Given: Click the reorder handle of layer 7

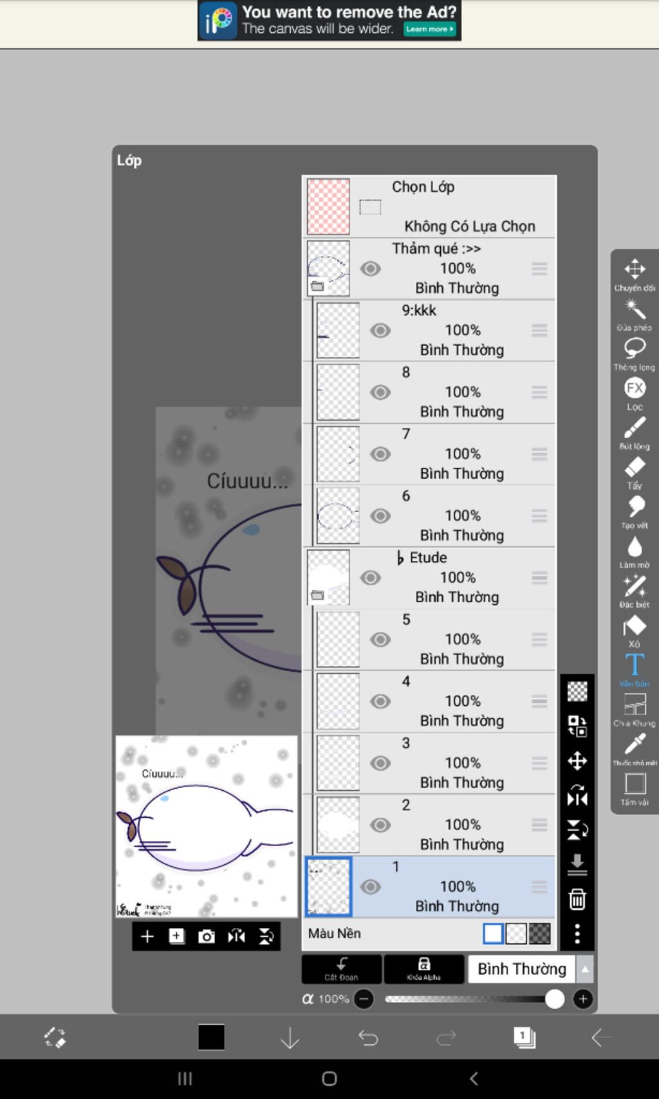Looking at the screenshot, I should [x=539, y=454].
